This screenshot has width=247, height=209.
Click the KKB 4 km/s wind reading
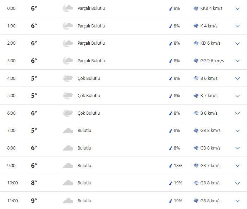coord(211,8)
